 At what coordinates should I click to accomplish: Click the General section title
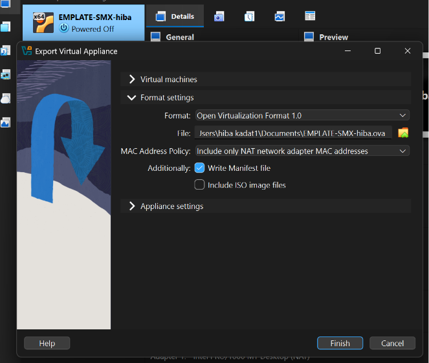pyautogui.click(x=180, y=37)
